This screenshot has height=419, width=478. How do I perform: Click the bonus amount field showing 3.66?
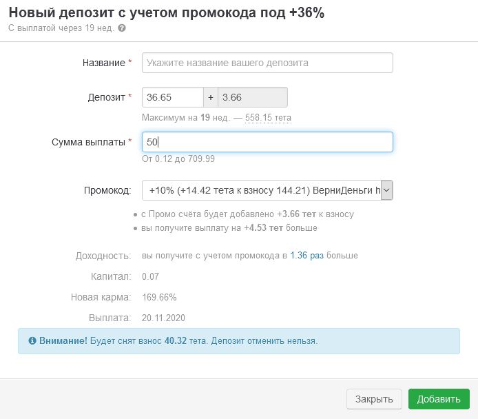click(x=252, y=97)
